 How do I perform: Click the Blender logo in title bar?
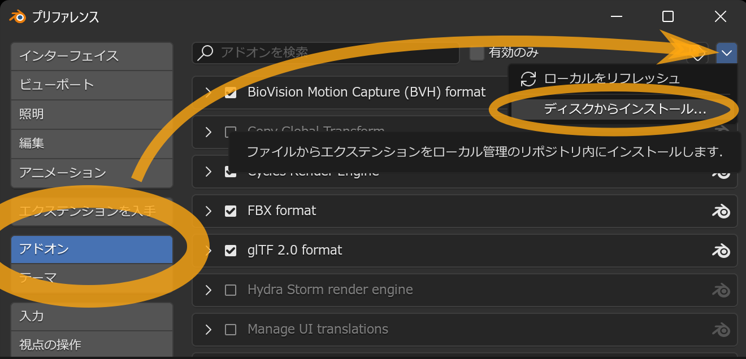click(17, 16)
